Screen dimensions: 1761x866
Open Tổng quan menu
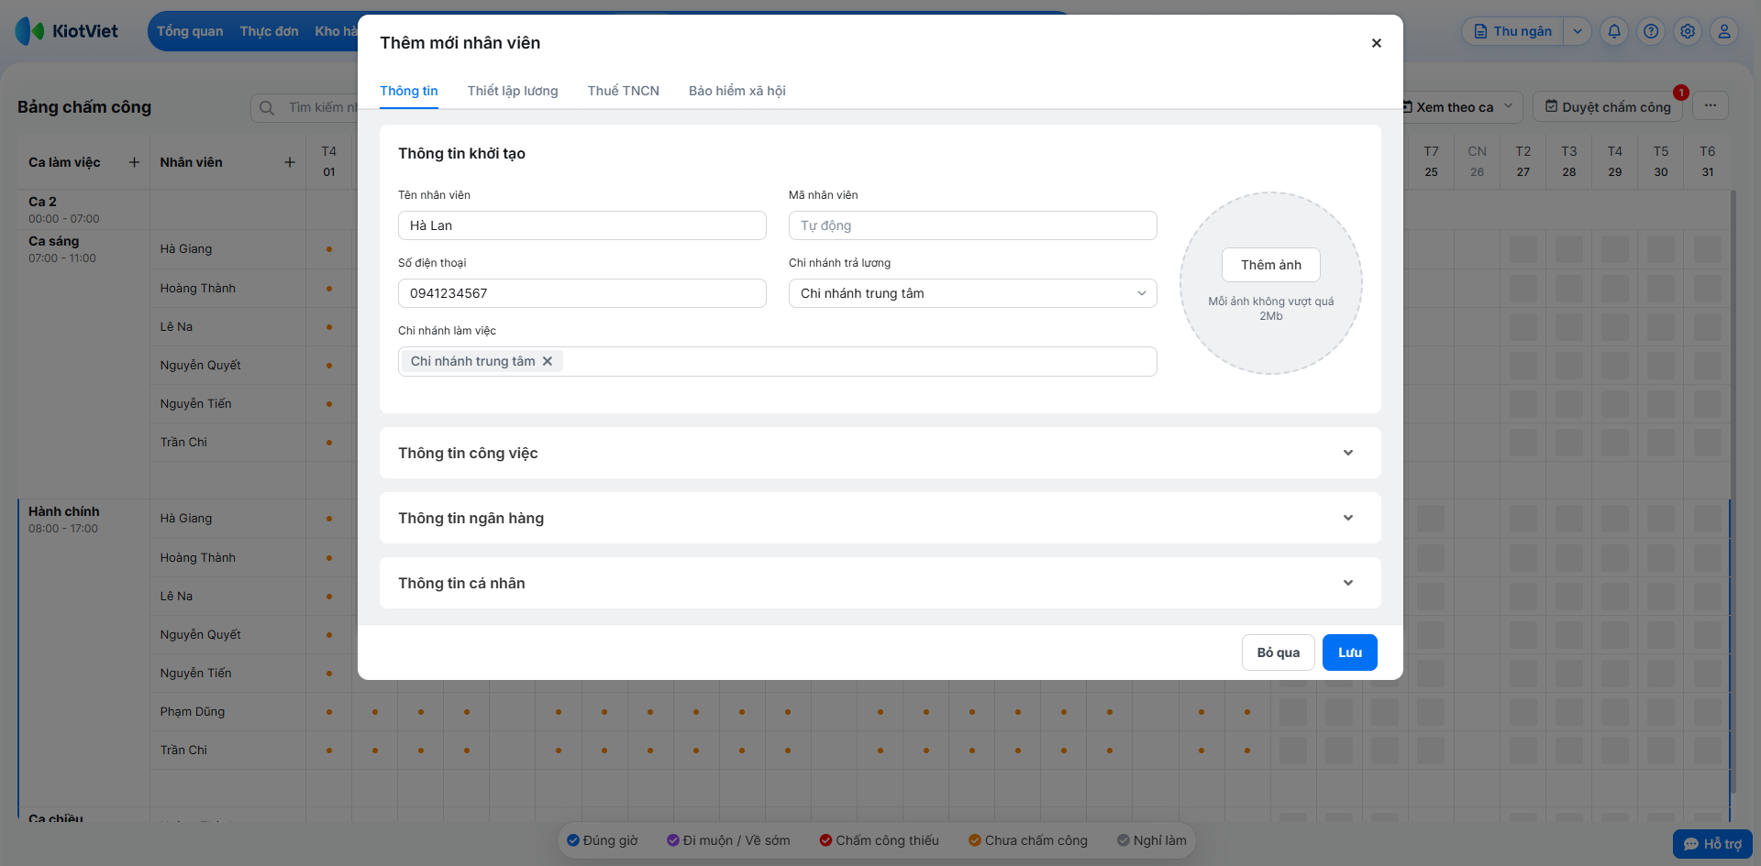pyautogui.click(x=190, y=31)
